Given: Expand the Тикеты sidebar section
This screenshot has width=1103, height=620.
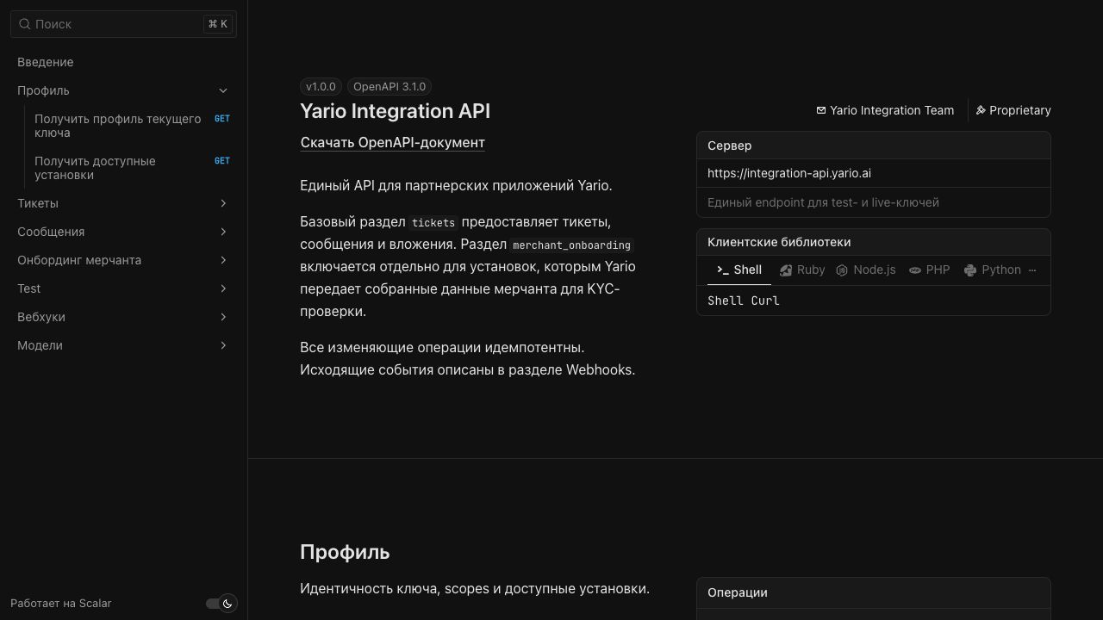Looking at the screenshot, I should tap(223, 203).
